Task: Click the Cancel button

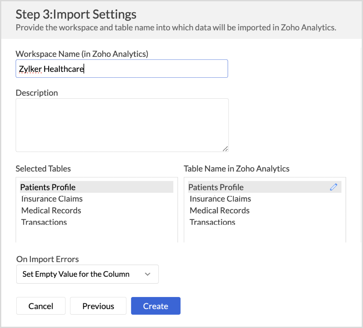Action: pyautogui.click(x=41, y=306)
